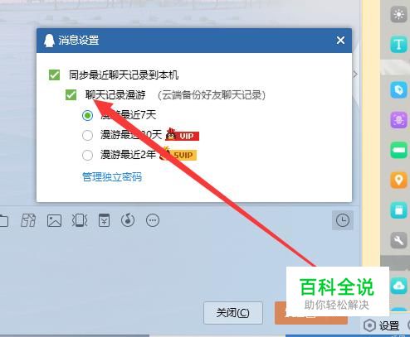Toggle the chat record roaming checkbox

click(71, 95)
